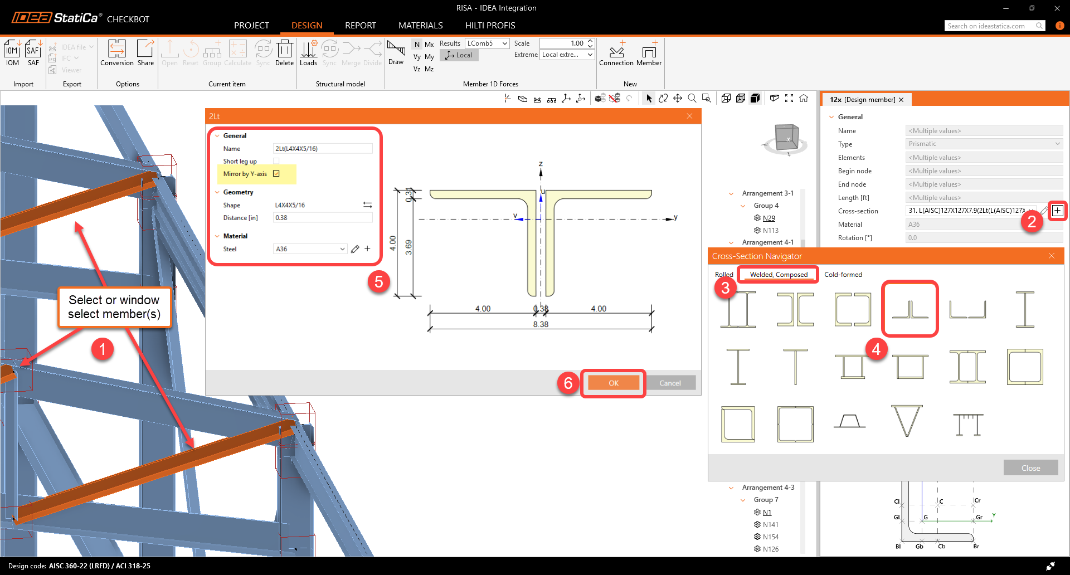Viewport: 1070px width, 575px height.
Task: Click the Distance input field
Action: [x=323, y=218]
